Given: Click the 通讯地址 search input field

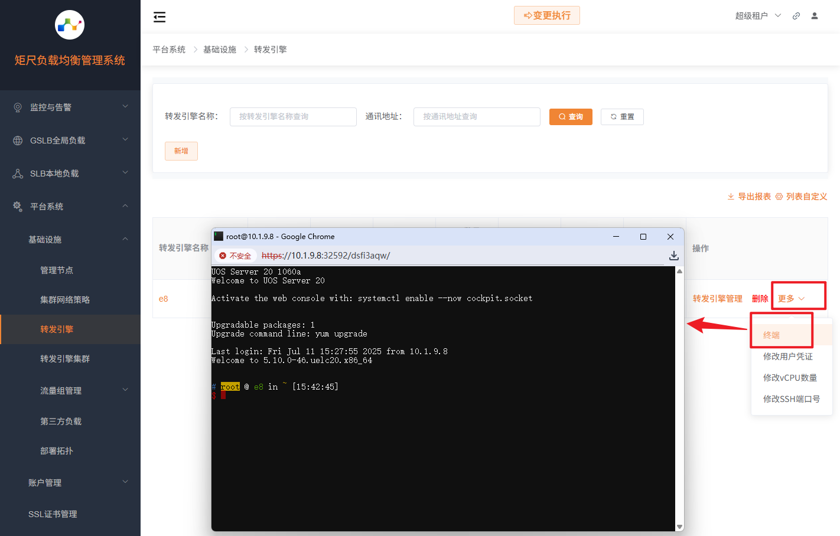Looking at the screenshot, I should point(477,116).
